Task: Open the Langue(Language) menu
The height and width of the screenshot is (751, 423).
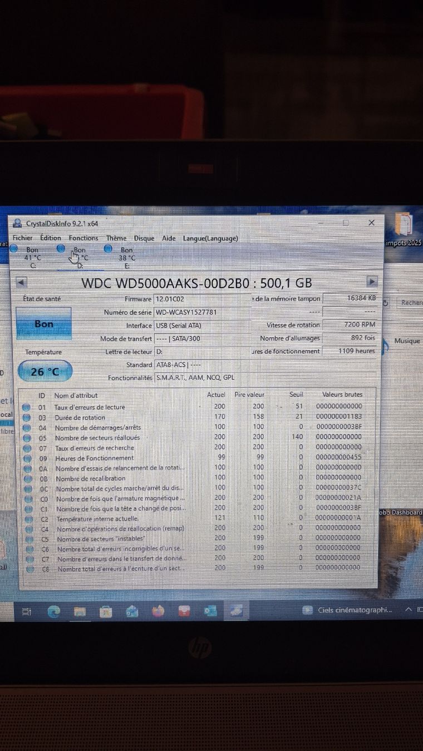Action: 210,238
